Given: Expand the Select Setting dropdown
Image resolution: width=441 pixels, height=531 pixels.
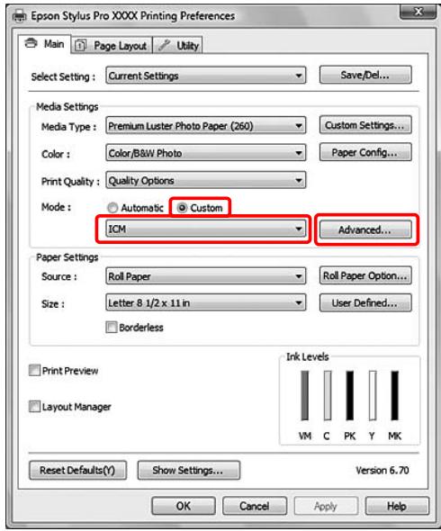Looking at the screenshot, I should pos(205,76).
